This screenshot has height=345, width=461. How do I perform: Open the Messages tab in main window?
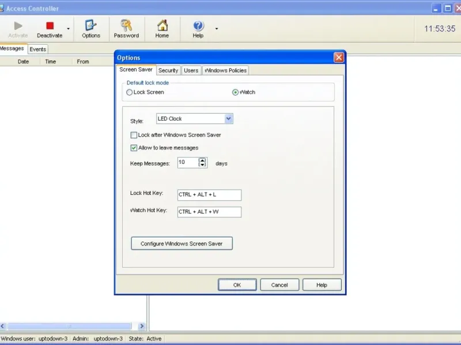coord(12,48)
